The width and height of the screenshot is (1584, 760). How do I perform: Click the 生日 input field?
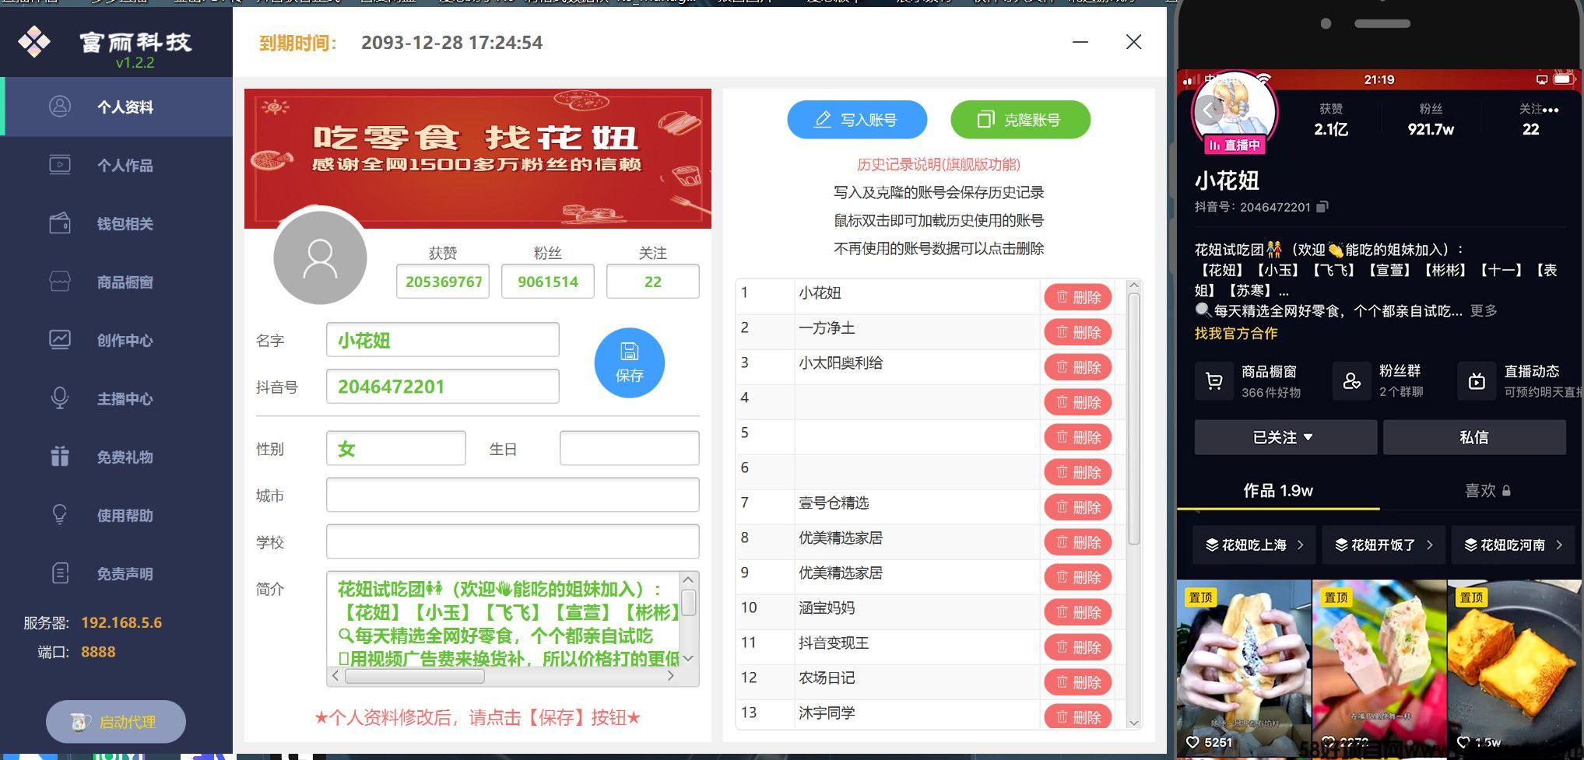click(630, 449)
